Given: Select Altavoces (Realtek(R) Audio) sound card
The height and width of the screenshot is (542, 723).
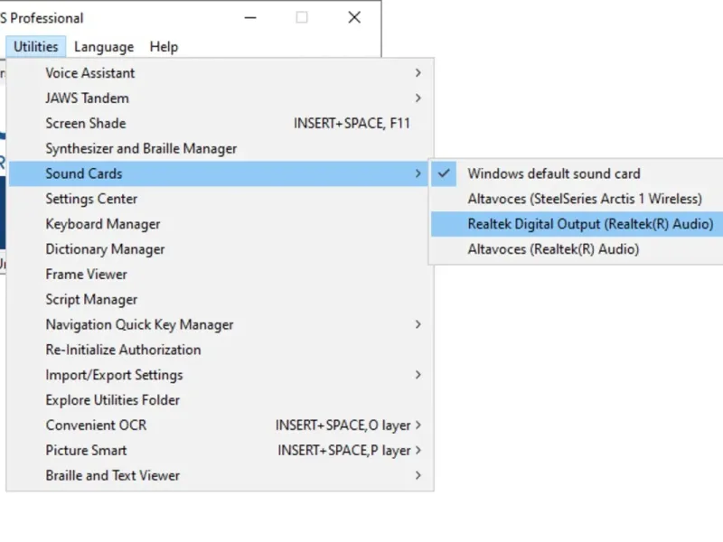Looking at the screenshot, I should point(553,249).
